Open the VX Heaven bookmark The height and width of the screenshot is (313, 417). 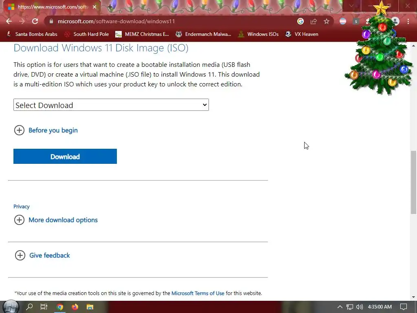(302, 34)
